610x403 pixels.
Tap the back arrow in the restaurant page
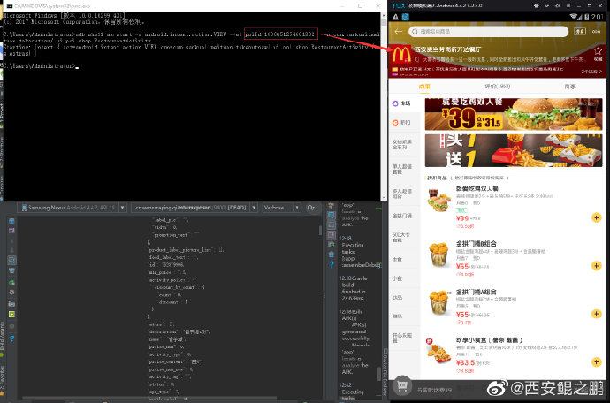(x=398, y=32)
